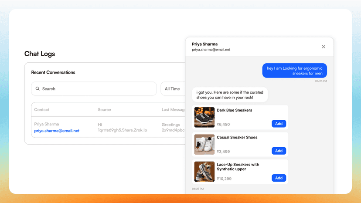This screenshot has height=203, width=361.
Task: Click the Chat Logs page title
Action: coord(40,54)
